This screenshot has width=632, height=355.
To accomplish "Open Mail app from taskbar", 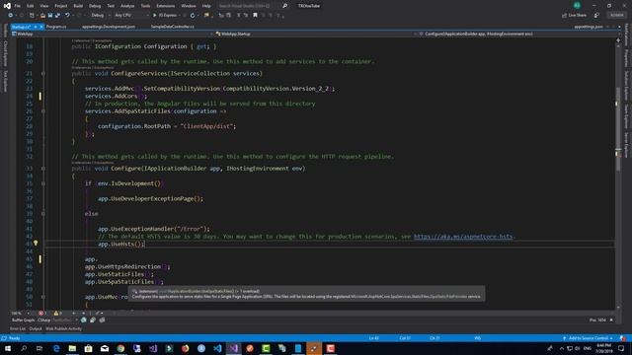I will [105, 348].
